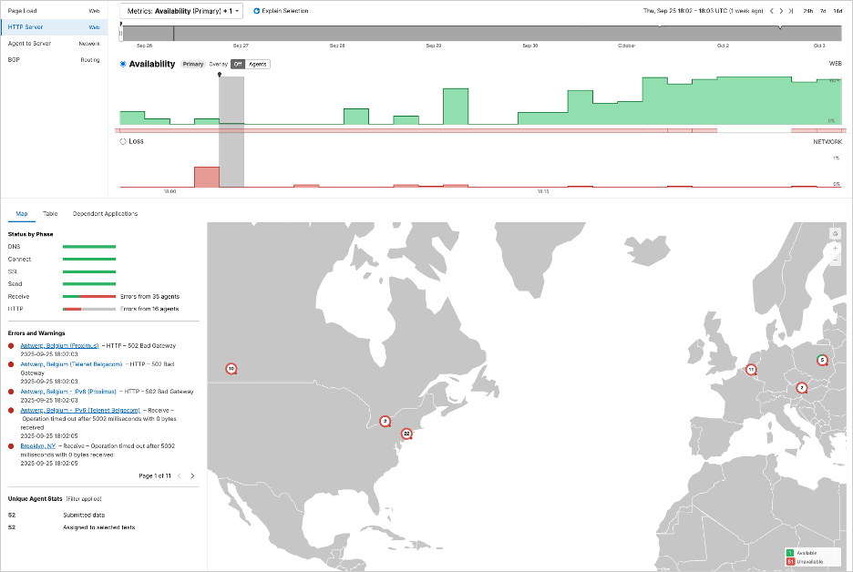Zoom in on the map
The image size is (853, 572).
(835, 248)
